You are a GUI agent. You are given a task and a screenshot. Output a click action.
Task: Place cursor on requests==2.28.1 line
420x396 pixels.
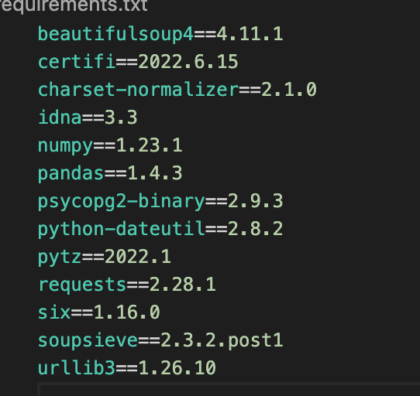[x=127, y=285]
